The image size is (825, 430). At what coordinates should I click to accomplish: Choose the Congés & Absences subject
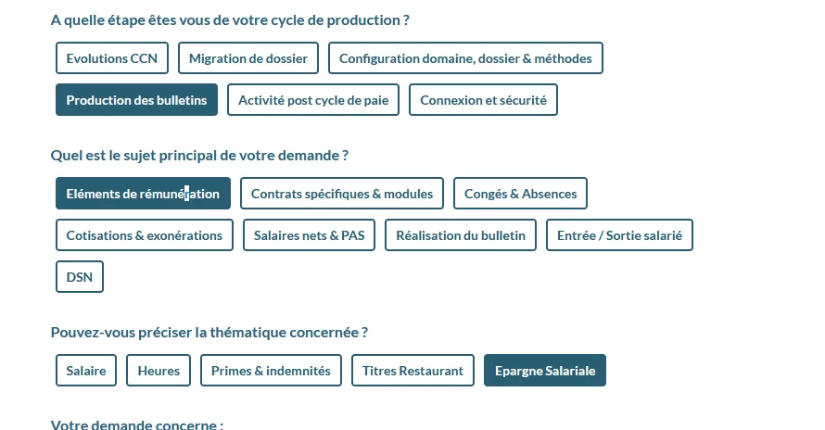point(520,193)
